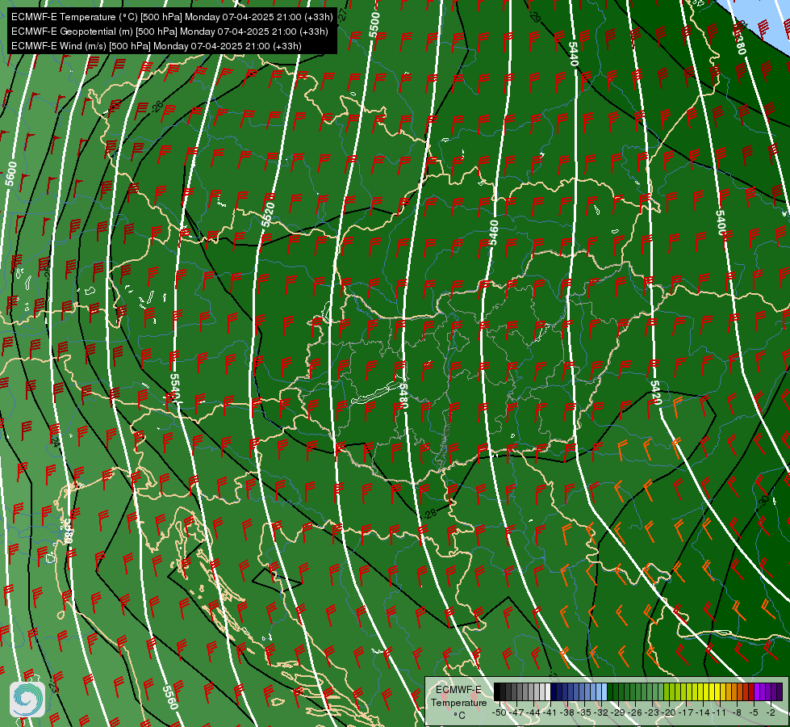Click the -32 legend tick label
Viewport: 790px width, 727px height.
click(601, 712)
